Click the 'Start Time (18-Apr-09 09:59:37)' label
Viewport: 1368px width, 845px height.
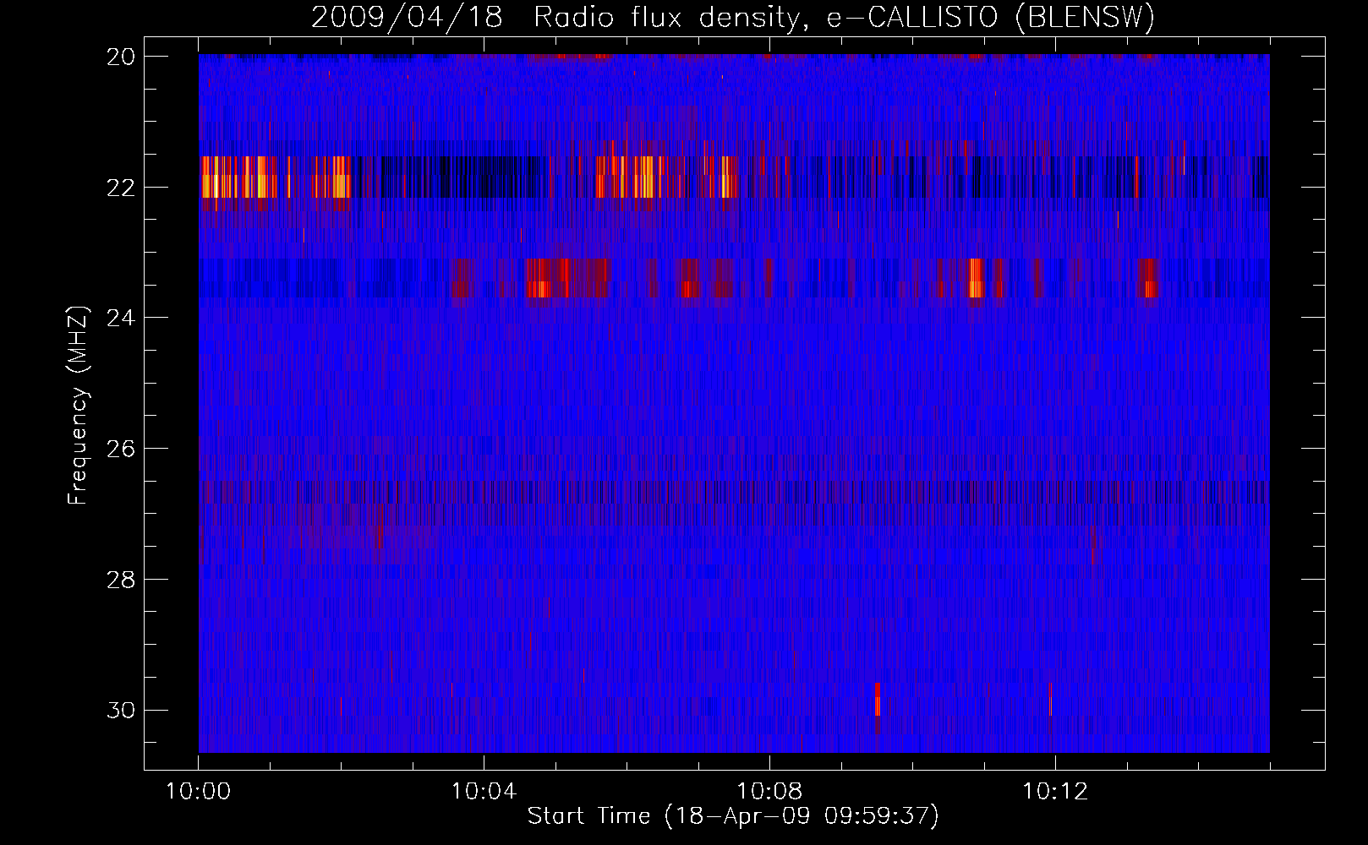[733, 816]
